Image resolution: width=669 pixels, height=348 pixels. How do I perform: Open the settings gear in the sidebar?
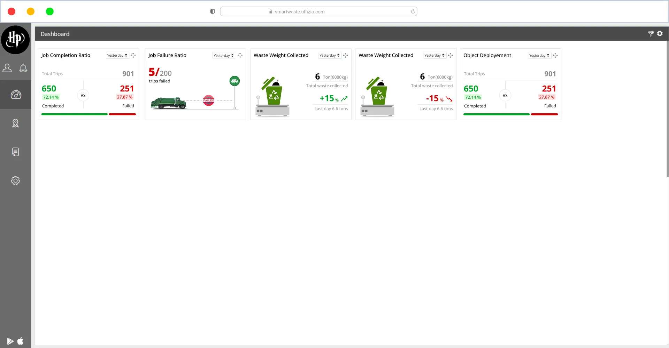[x=15, y=180]
